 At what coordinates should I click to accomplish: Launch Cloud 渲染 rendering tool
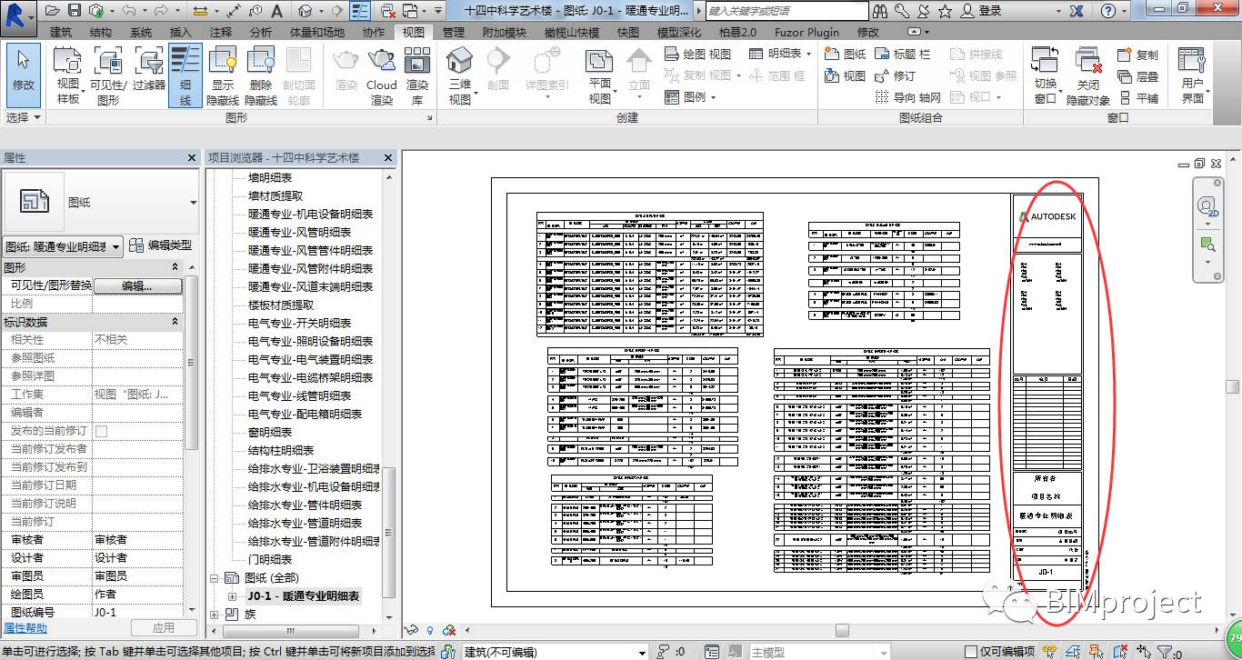pos(382,75)
